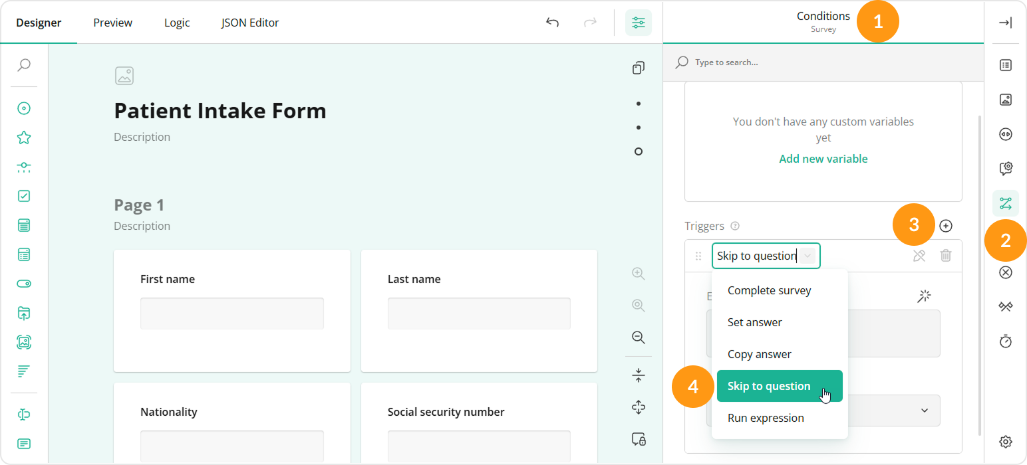Image resolution: width=1027 pixels, height=465 pixels.
Task: Select the Yes/No toggle question toolbox icon
Action: click(23, 283)
